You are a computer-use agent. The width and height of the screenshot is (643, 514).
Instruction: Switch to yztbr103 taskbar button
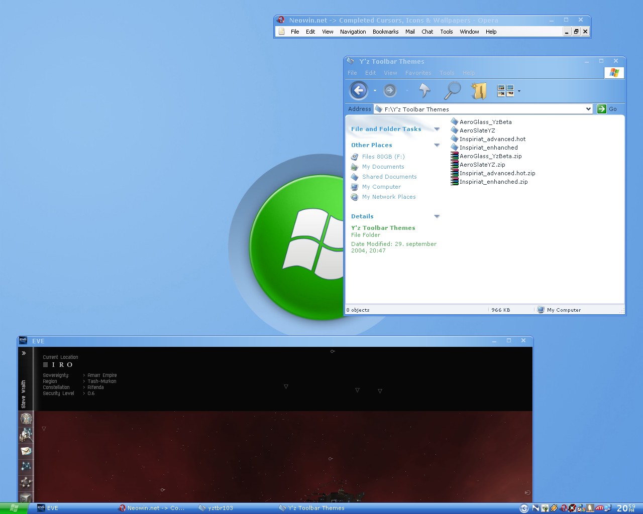point(235,508)
